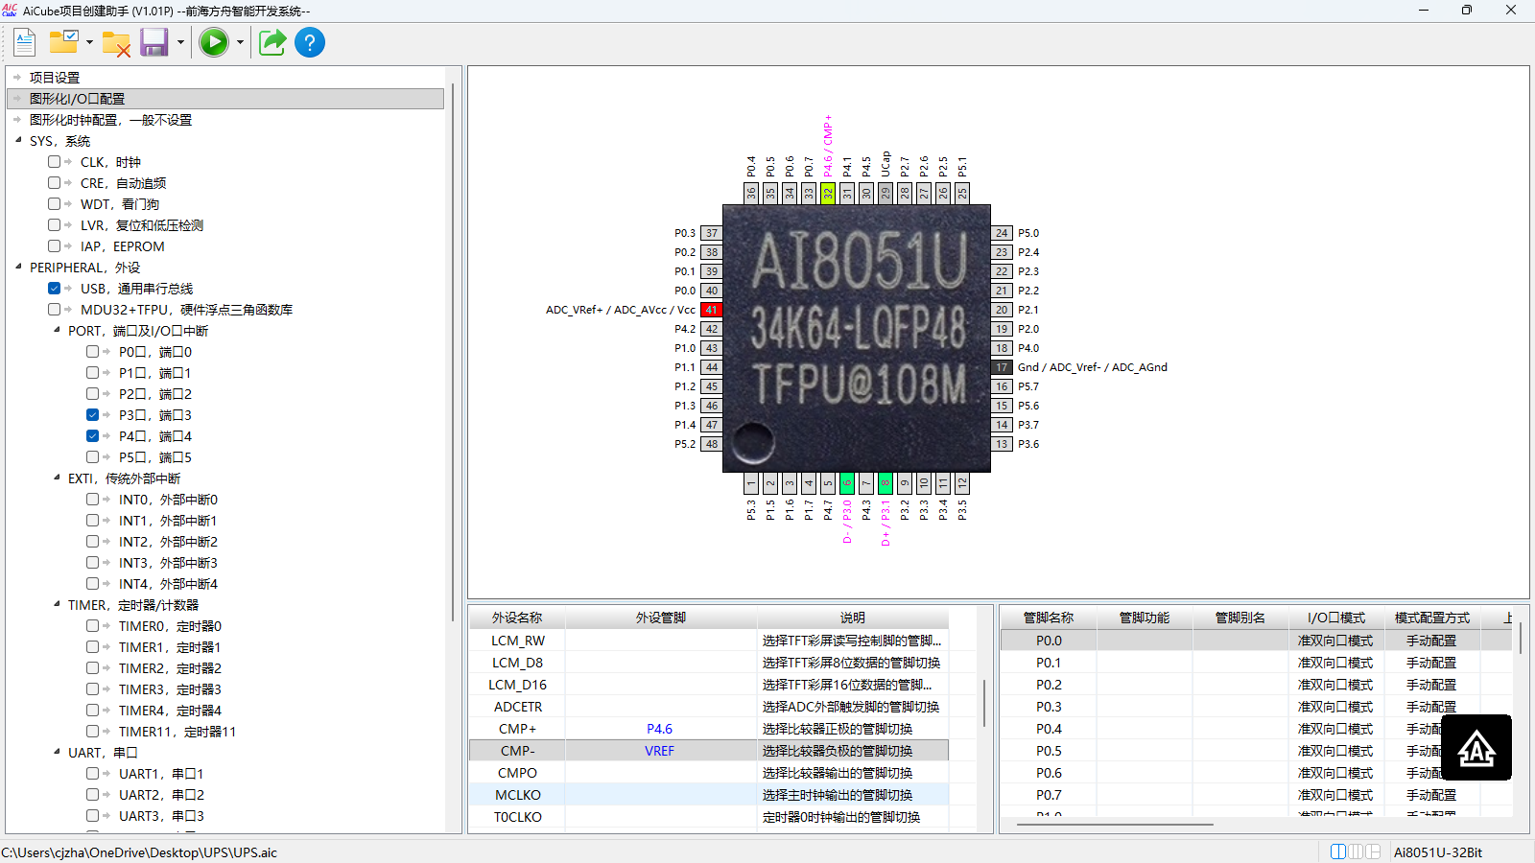The width and height of the screenshot is (1535, 863).
Task: Click the AI logo floating button
Action: 1476,748
